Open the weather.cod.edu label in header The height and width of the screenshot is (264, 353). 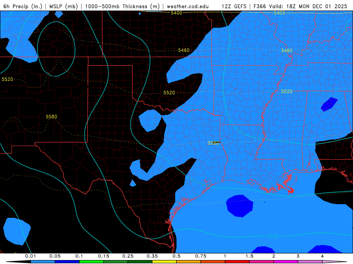tap(188, 6)
